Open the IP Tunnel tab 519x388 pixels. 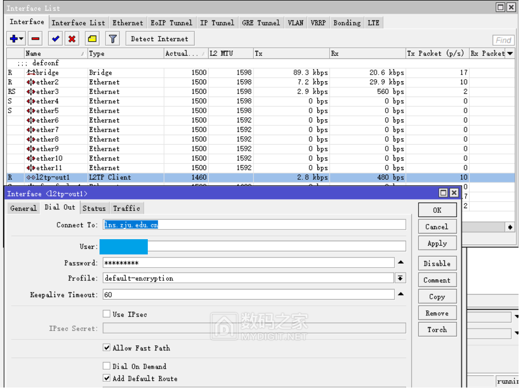[x=217, y=23]
